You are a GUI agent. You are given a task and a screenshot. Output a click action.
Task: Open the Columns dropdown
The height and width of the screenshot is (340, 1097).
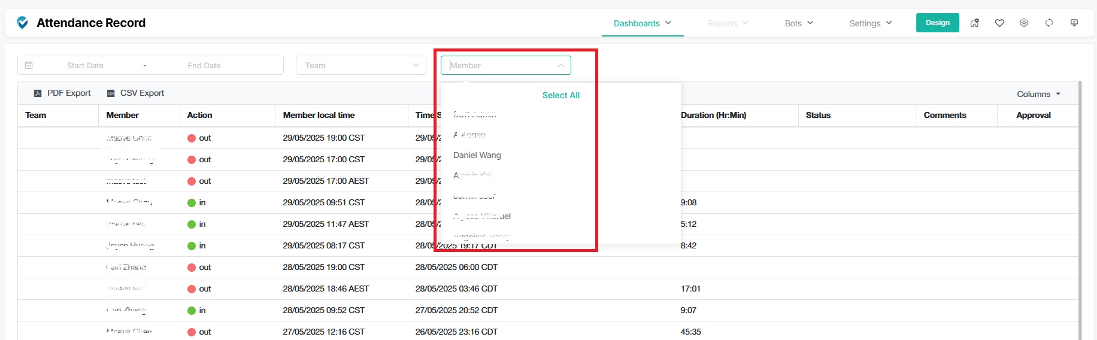point(1038,94)
